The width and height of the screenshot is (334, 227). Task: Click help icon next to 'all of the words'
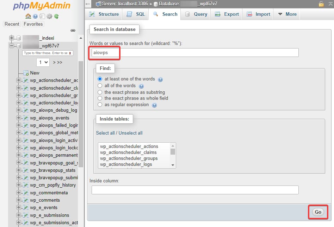coord(141,86)
